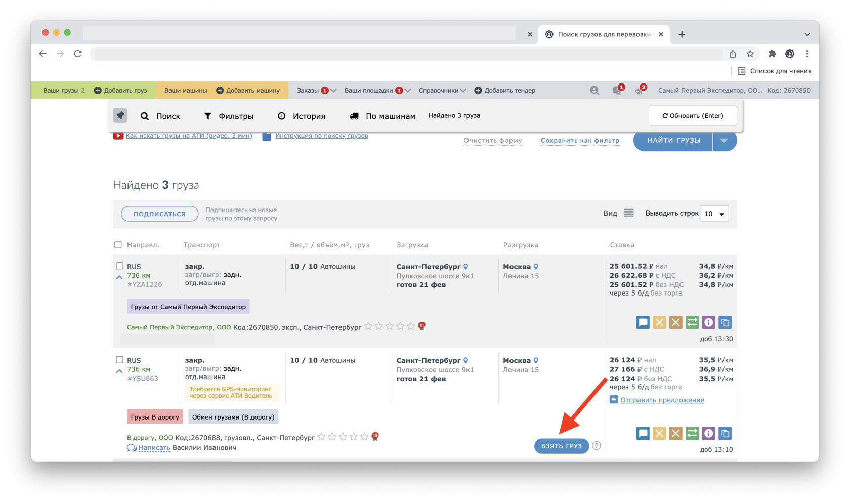Click purple info icon for cargo #YSU663
Viewport: 850px width, 502px height.
pos(708,433)
